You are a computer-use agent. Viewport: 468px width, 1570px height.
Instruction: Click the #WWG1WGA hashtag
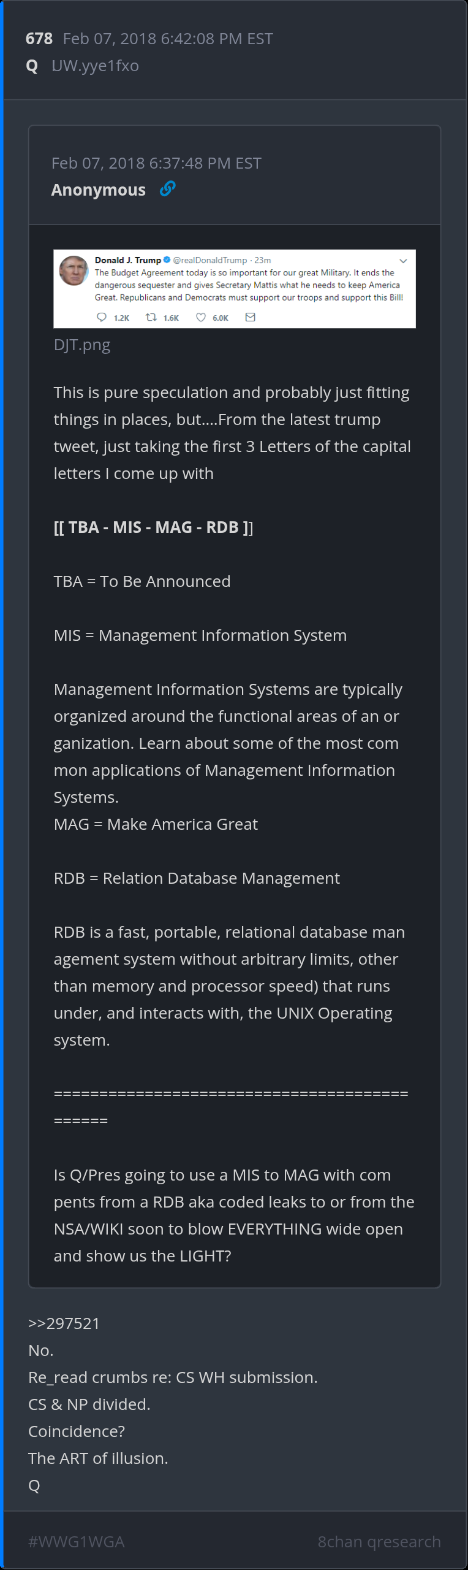coord(77,1542)
